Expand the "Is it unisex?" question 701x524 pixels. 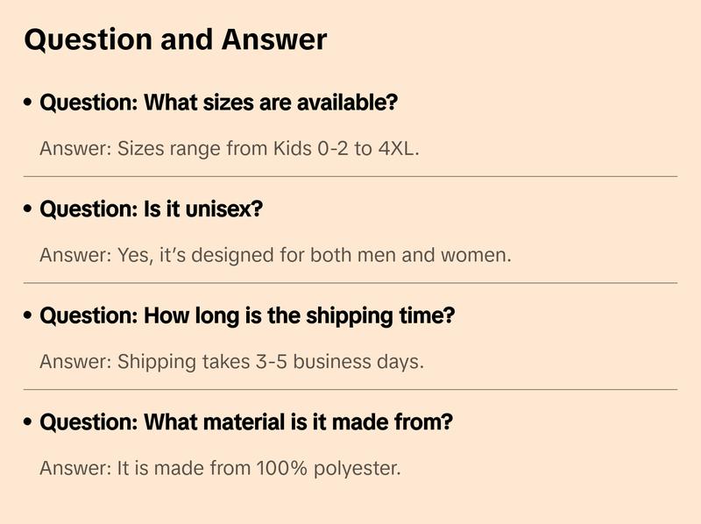(x=152, y=209)
